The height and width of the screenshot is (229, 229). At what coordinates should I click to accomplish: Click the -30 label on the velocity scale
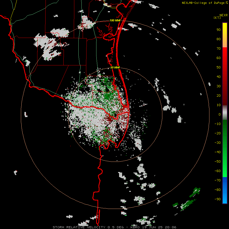[218, 143]
